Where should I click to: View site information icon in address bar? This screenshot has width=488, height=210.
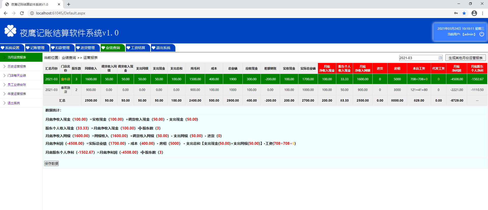coord(32,13)
